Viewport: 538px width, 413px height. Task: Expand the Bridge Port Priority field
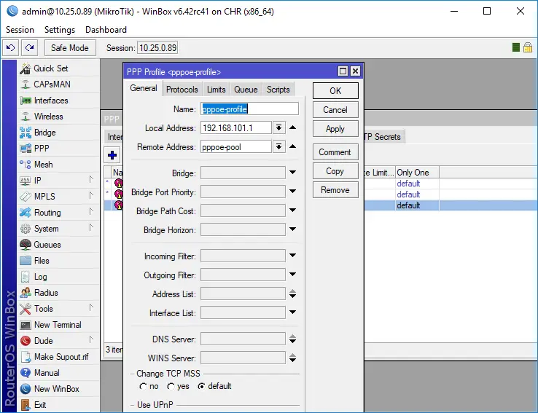292,192
